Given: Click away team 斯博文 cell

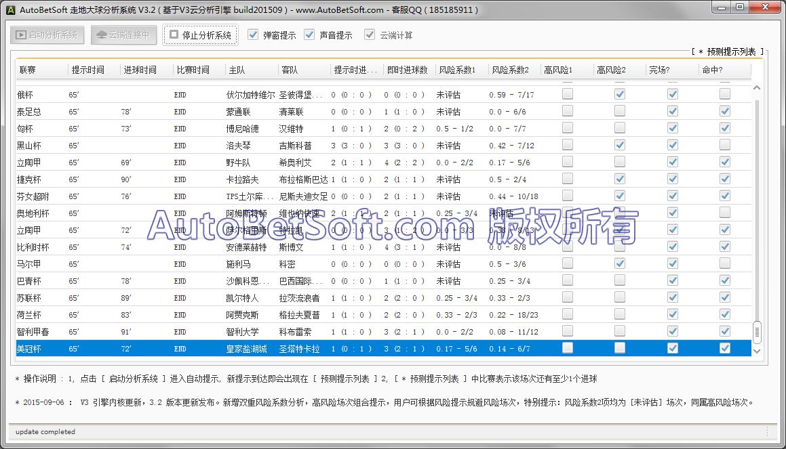Looking at the screenshot, I should point(291,247).
